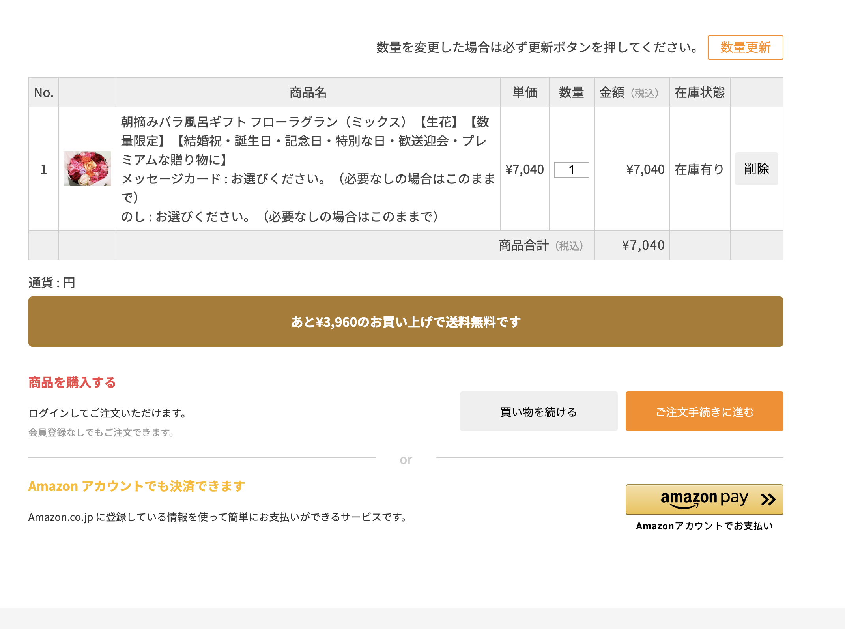Click the 商品を購入する heading

[72, 382]
